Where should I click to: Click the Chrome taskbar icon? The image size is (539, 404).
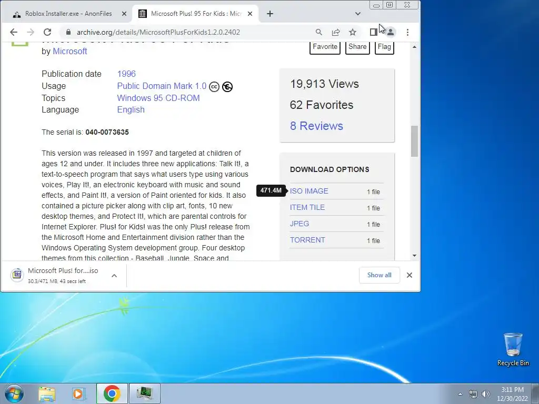[112, 393]
